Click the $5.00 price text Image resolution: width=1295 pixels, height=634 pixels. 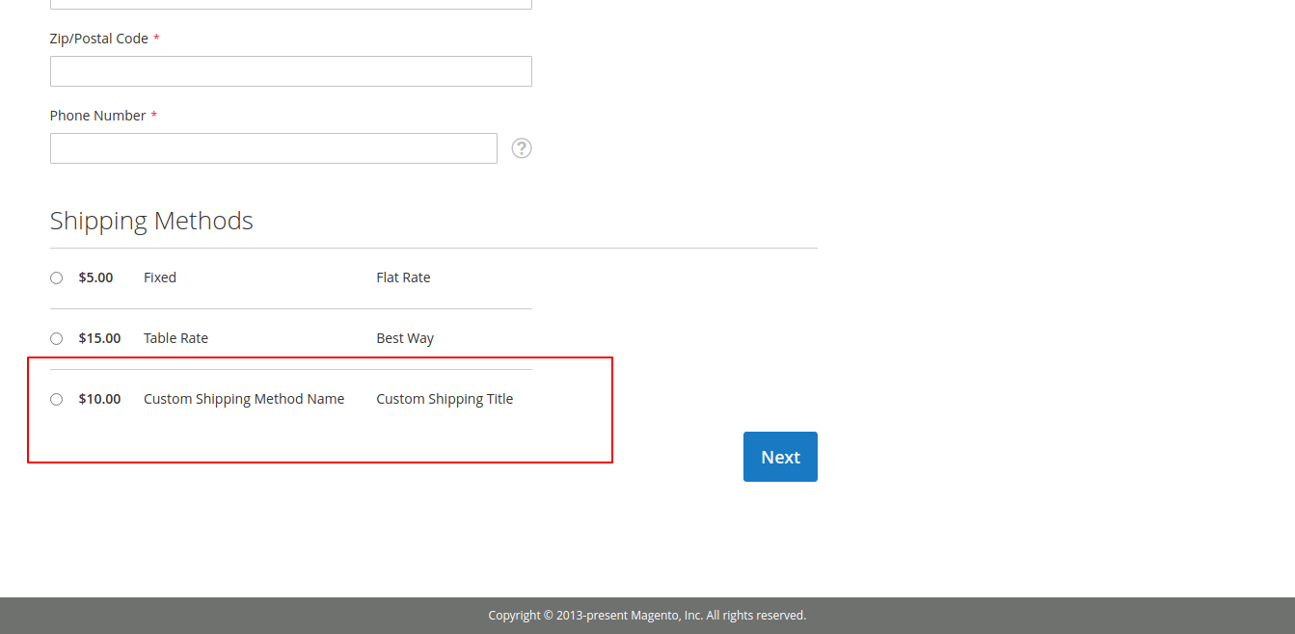click(x=95, y=277)
